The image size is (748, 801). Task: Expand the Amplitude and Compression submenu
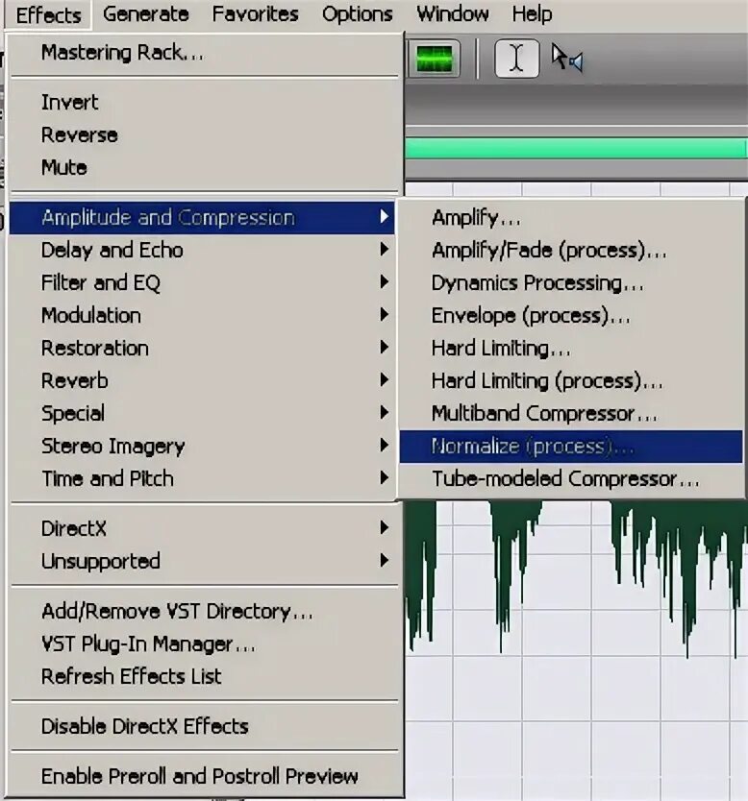pyautogui.click(x=202, y=218)
